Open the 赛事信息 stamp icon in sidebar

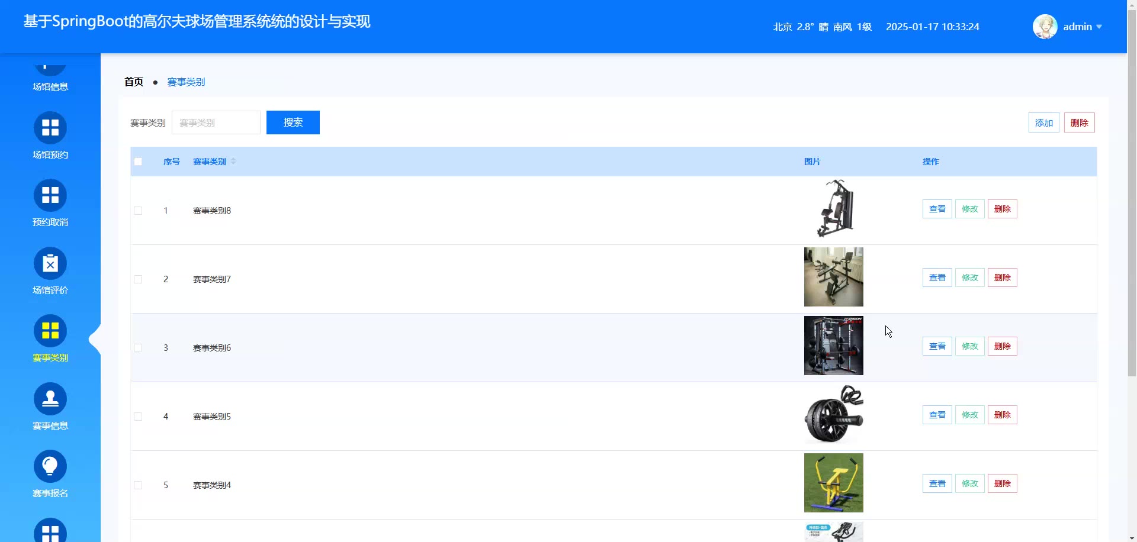pyautogui.click(x=50, y=399)
